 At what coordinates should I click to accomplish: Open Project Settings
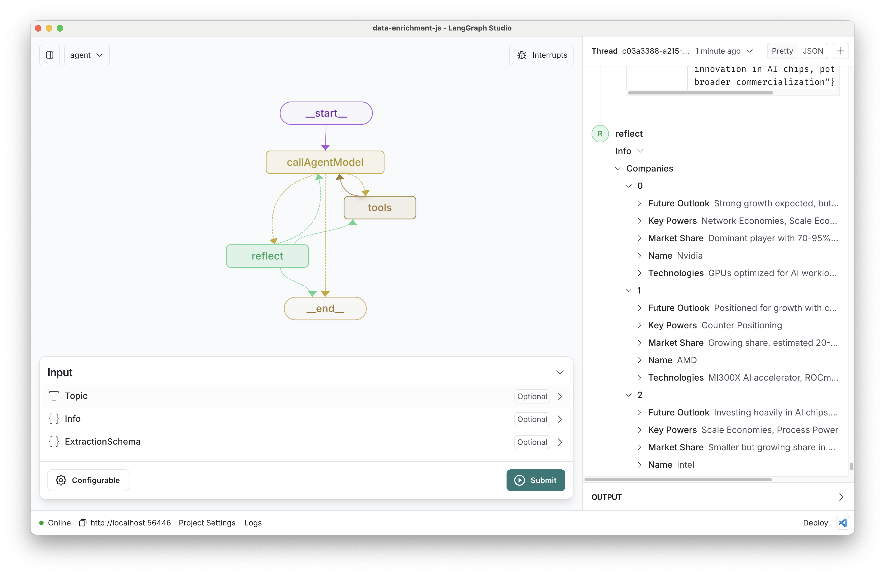(x=207, y=523)
